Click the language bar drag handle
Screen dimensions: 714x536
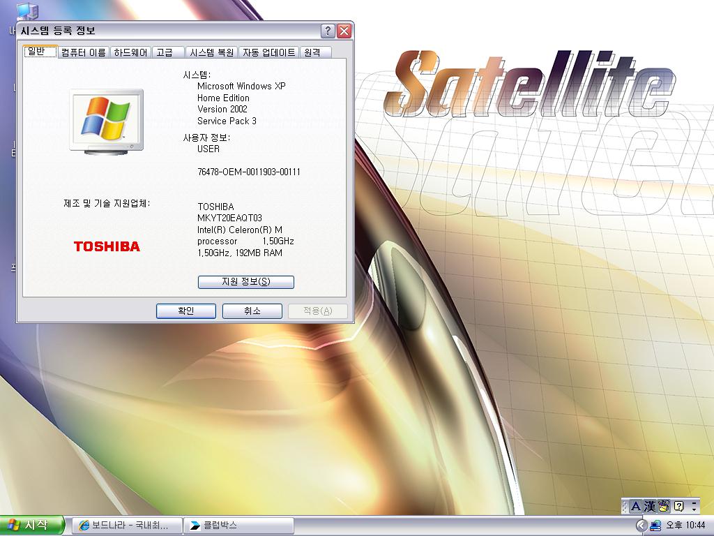coord(625,507)
